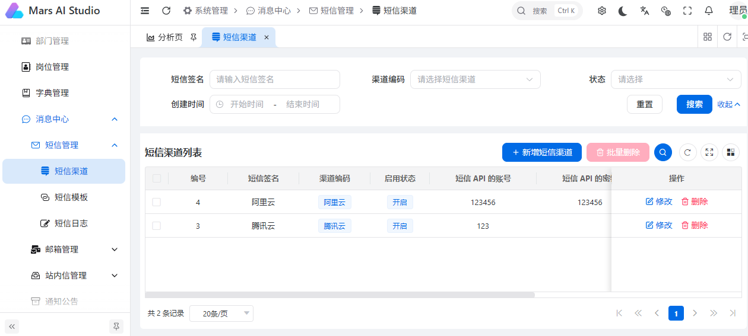Open settings gear in top bar

point(602,11)
